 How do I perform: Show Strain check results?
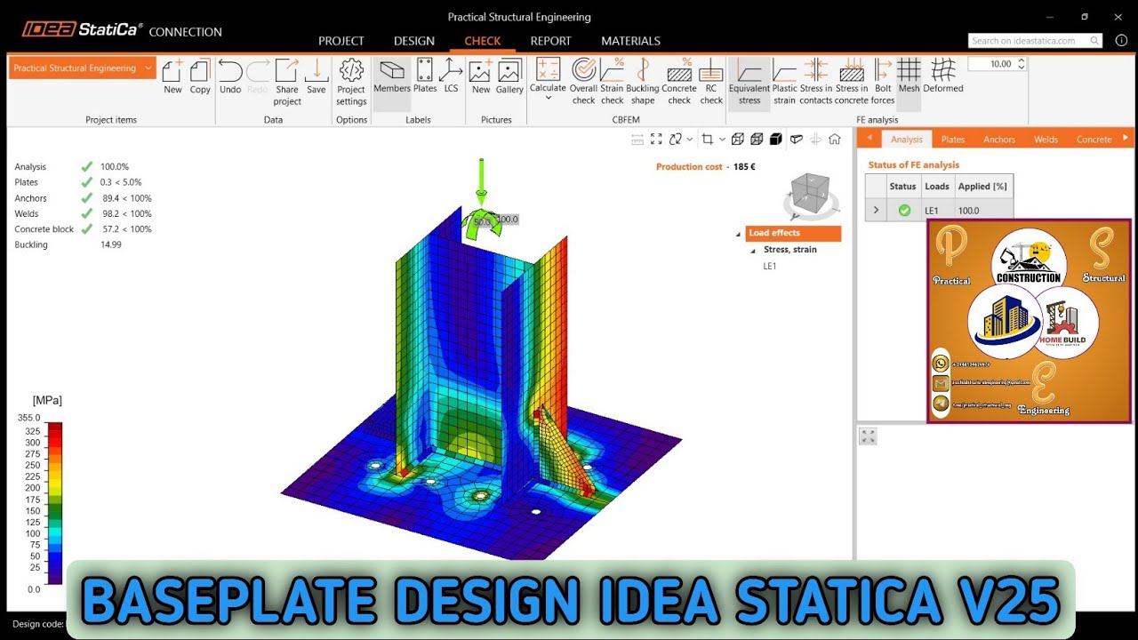(612, 82)
